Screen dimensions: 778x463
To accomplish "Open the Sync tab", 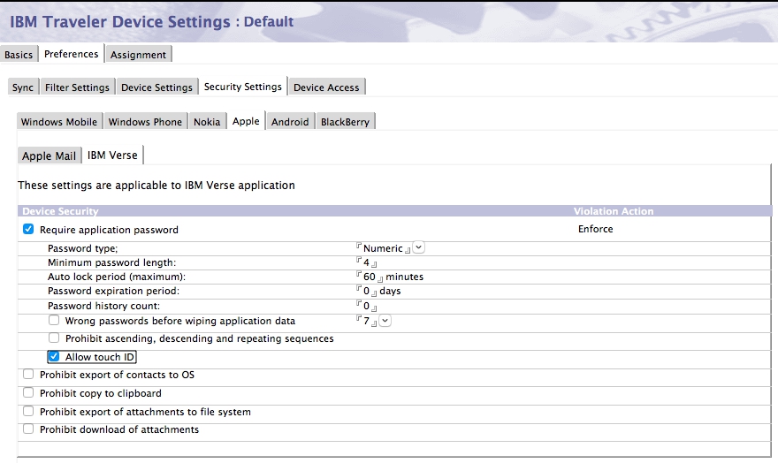I will click(23, 87).
